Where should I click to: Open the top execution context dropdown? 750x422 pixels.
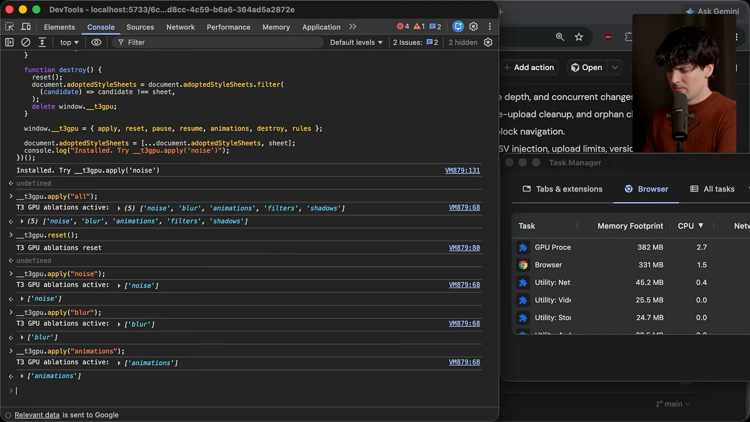[69, 42]
